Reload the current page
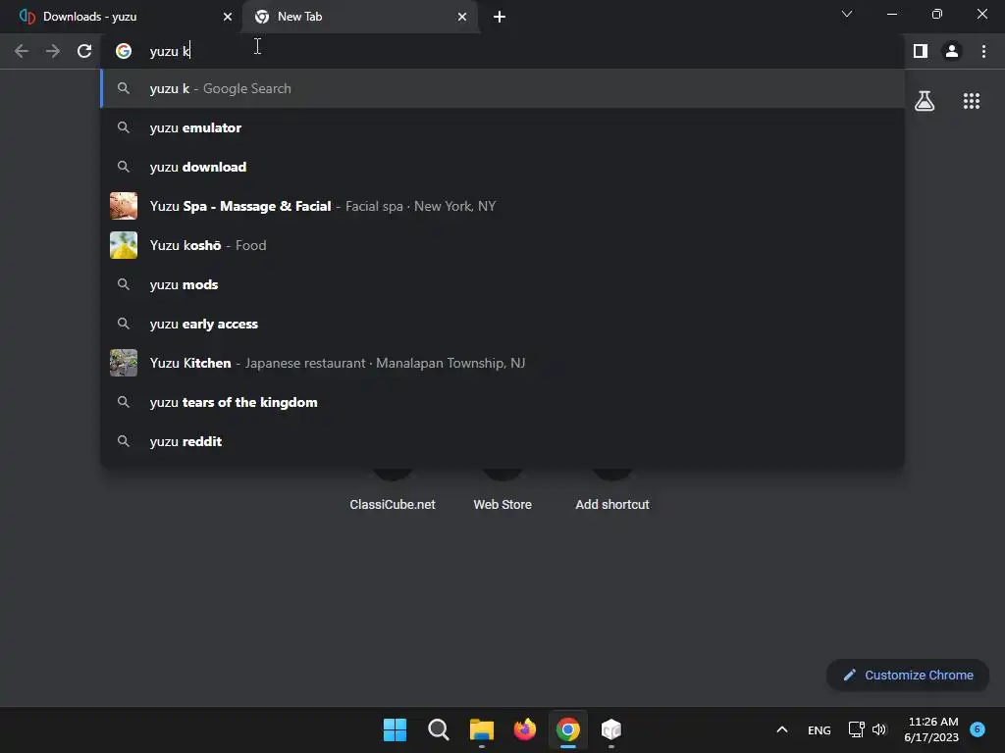Screen dimensions: 1005x753 (84, 51)
